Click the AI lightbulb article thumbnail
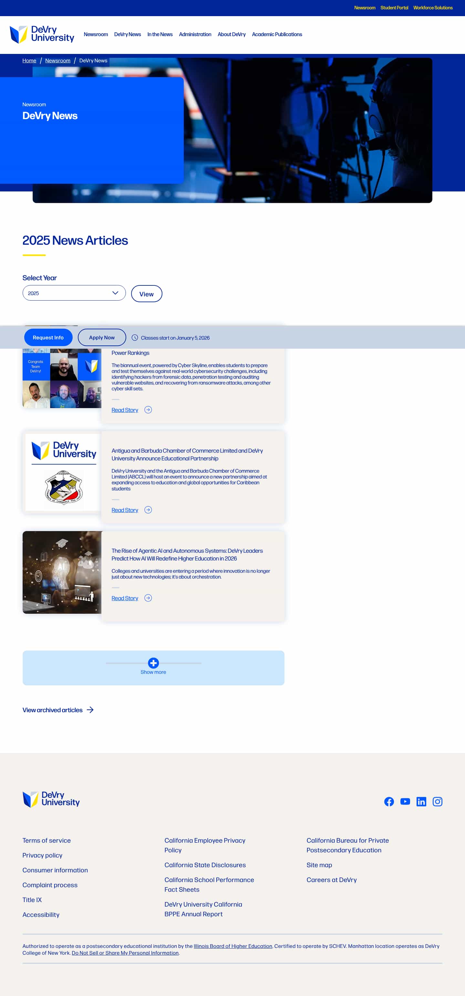Viewport: 465px width, 996px height. (x=62, y=572)
